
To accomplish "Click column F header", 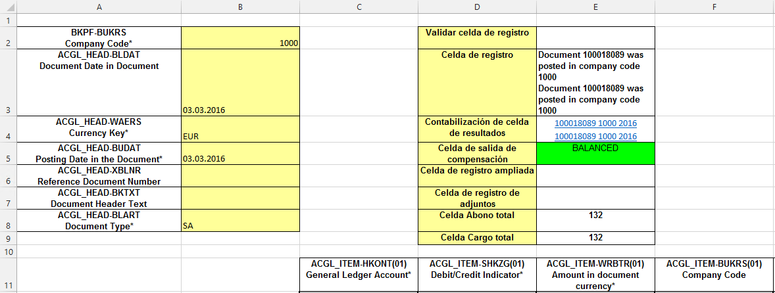I will point(714,7).
